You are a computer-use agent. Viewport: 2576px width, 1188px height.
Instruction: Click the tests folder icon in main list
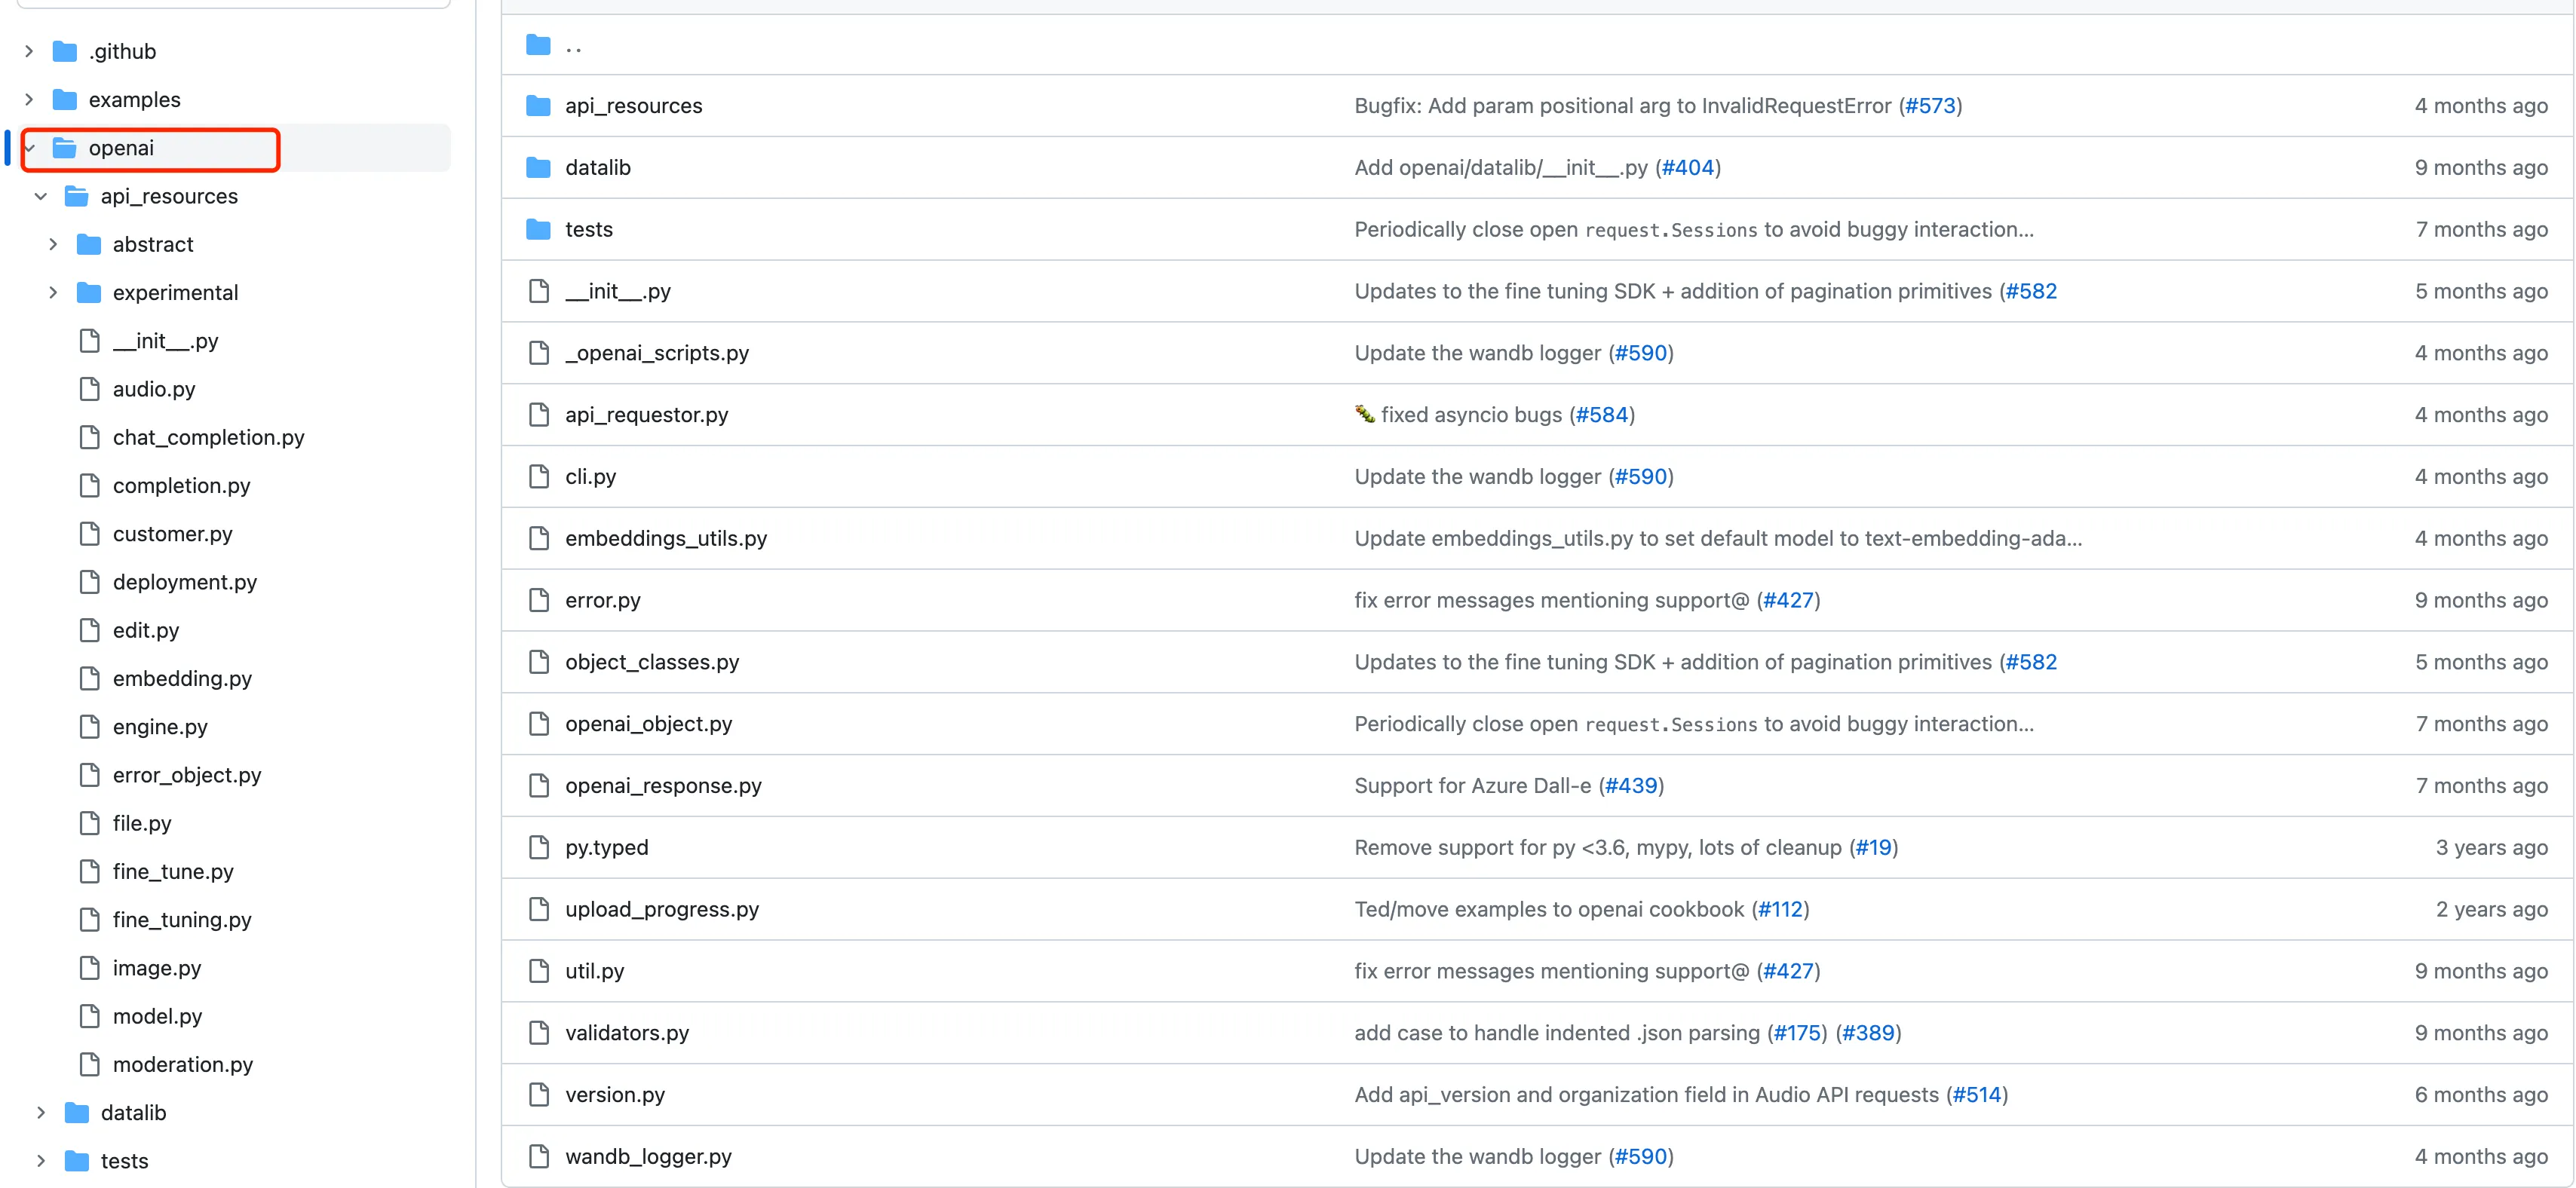(538, 230)
